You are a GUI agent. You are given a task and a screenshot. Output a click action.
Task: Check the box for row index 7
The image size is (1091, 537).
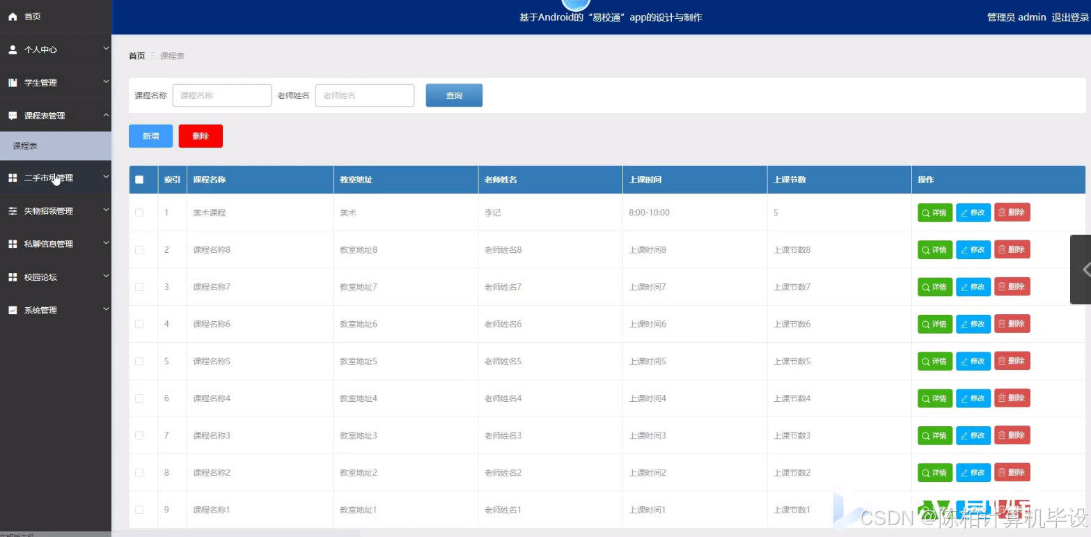pos(139,435)
